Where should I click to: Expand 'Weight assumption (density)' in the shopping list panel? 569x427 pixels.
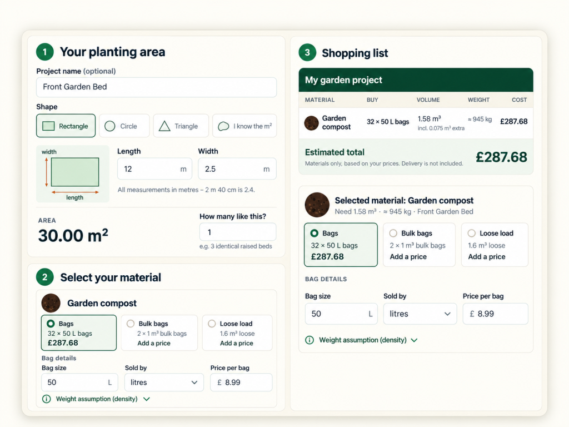click(x=361, y=340)
